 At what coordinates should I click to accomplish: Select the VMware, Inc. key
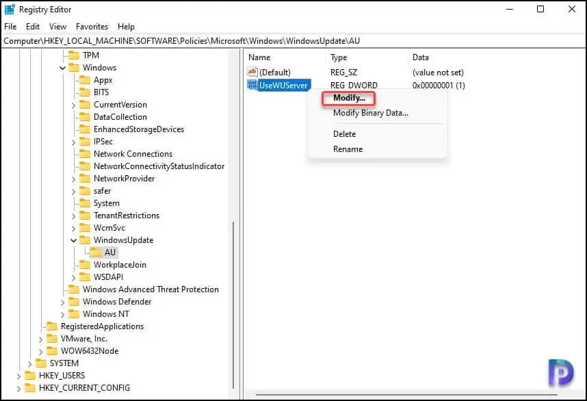pyautogui.click(x=84, y=339)
